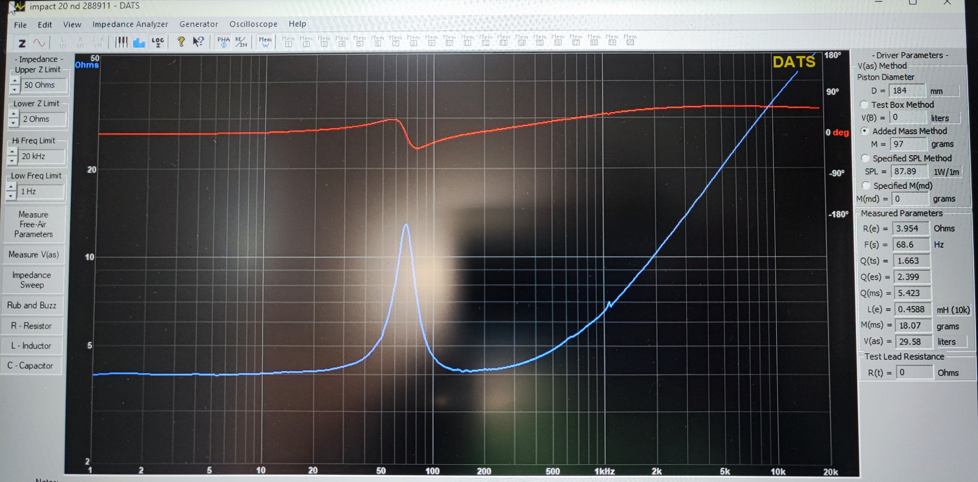Screen dimensions: 978x482
Task: Open the Impedance Analyzer menu
Action: coord(130,24)
